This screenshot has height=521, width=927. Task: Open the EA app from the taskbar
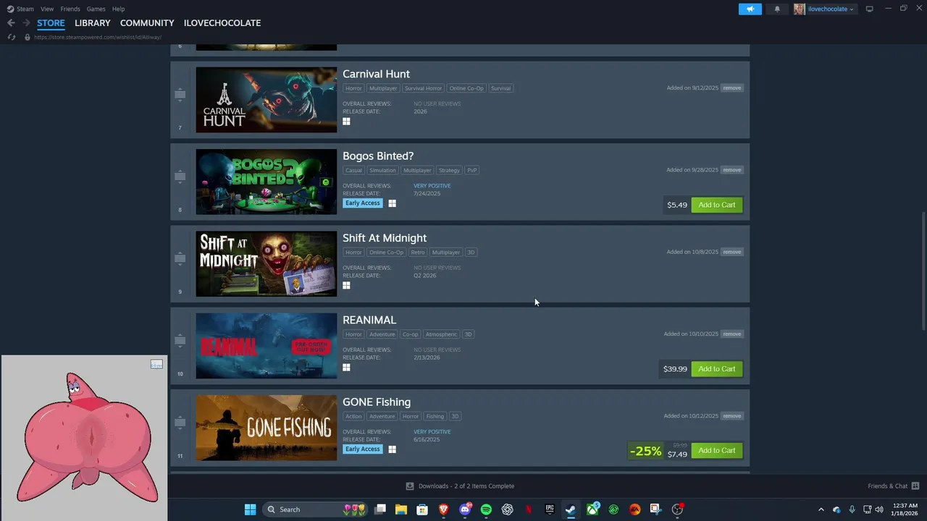634,509
